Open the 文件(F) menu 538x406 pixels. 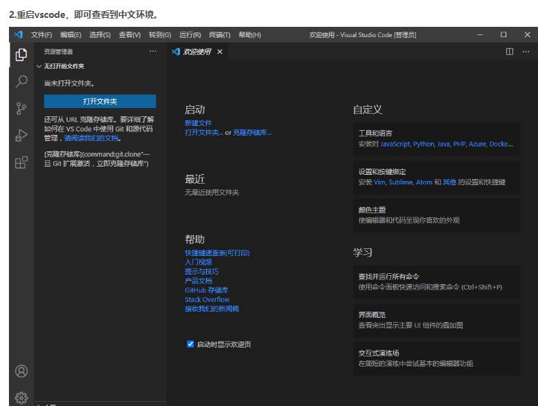pyautogui.click(x=41, y=35)
